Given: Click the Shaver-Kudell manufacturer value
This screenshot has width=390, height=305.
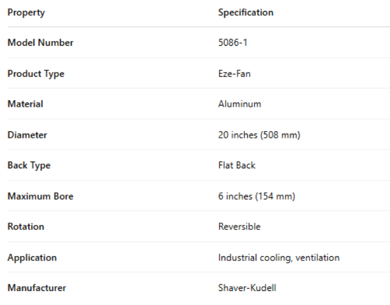Looking at the screenshot, I should coord(247,288).
